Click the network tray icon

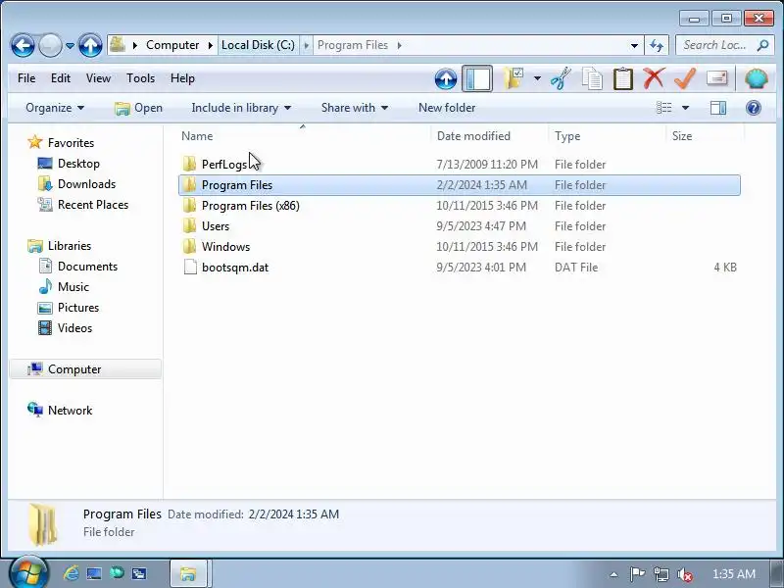661,574
